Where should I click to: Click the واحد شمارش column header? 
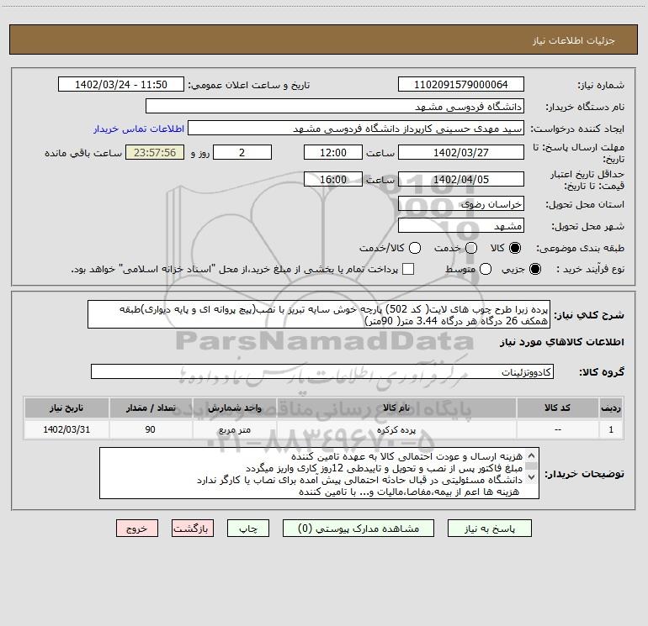tap(234, 408)
